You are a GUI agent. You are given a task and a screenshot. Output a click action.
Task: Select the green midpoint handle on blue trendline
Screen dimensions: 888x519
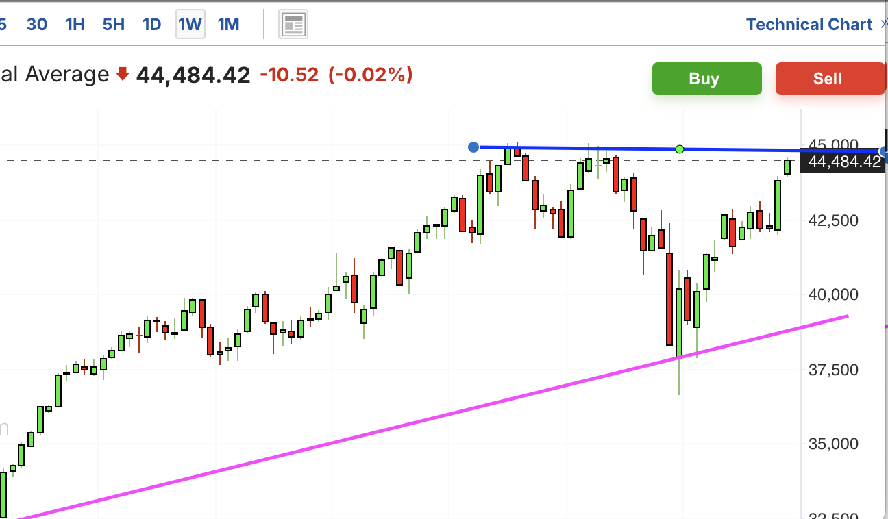tap(680, 149)
